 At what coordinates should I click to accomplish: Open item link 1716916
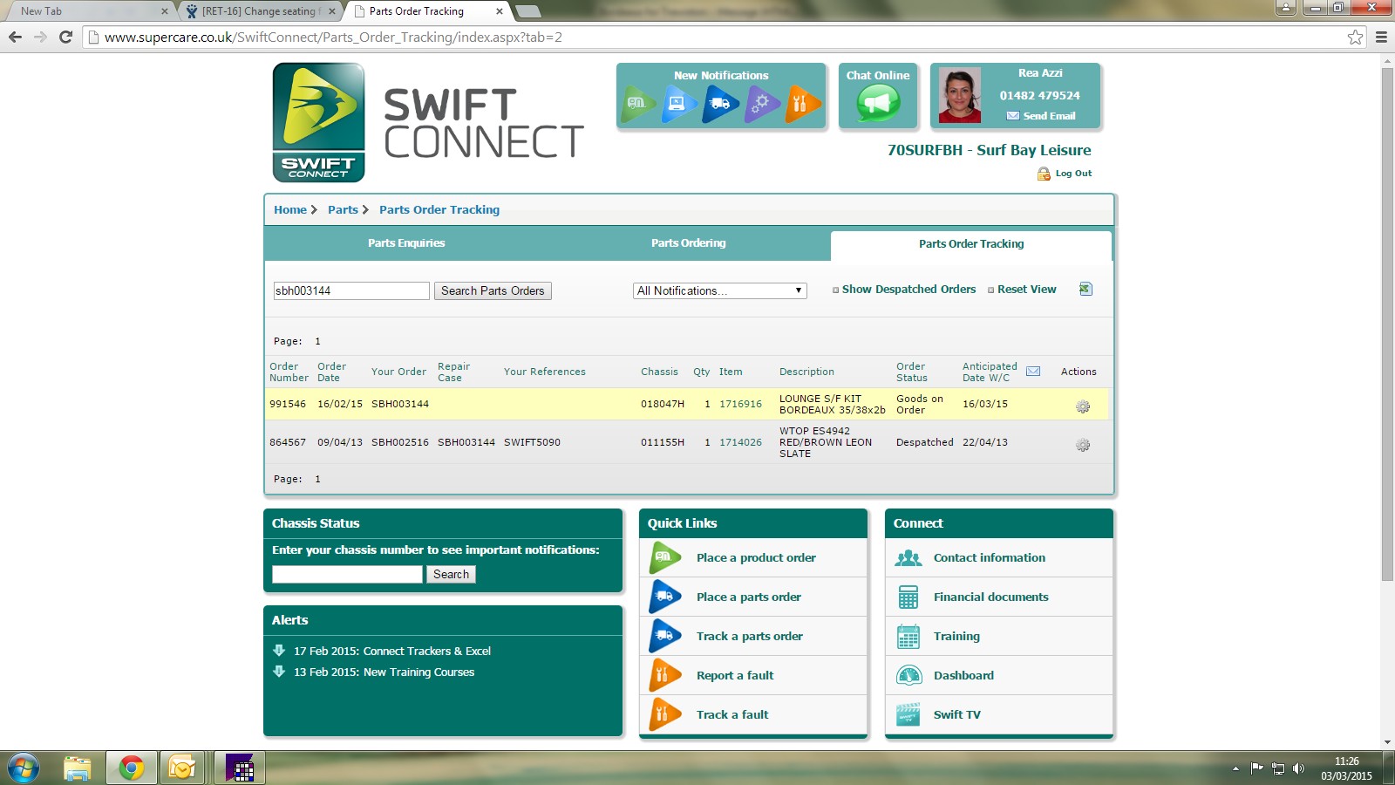click(740, 404)
